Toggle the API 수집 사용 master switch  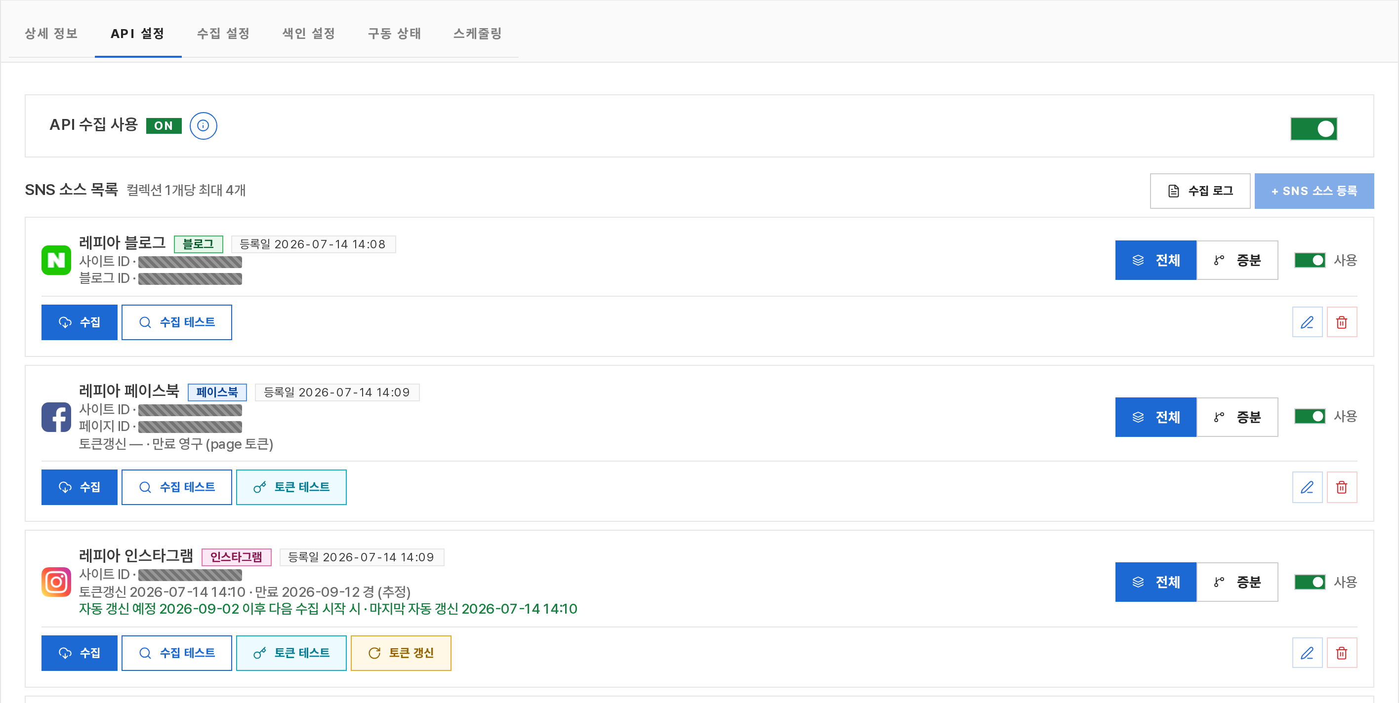pyautogui.click(x=1313, y=129)
